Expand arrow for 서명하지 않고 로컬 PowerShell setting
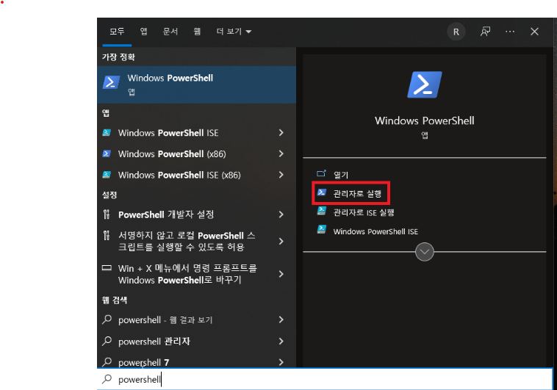This screenshot has width=557, height=390. coord(281,241)
